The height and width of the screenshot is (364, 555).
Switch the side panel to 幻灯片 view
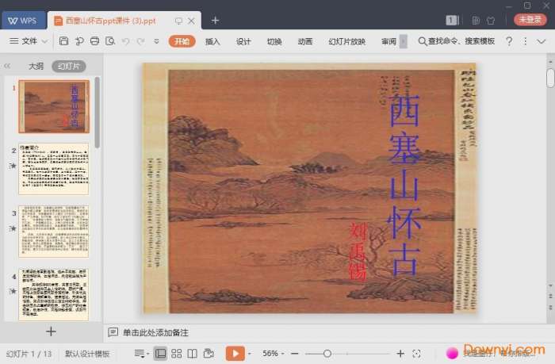(x=69, y=66)
